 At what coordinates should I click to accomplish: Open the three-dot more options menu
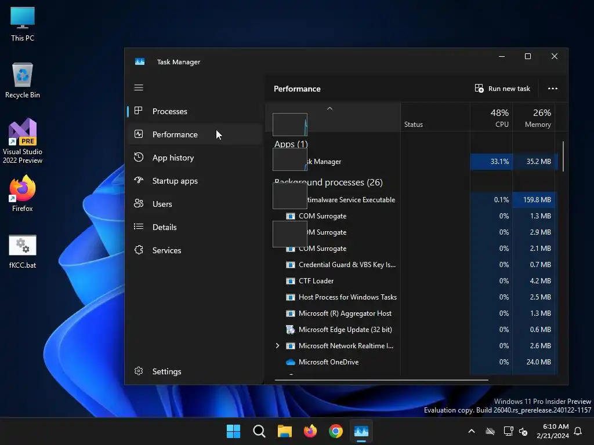click(x=553, y=89)
